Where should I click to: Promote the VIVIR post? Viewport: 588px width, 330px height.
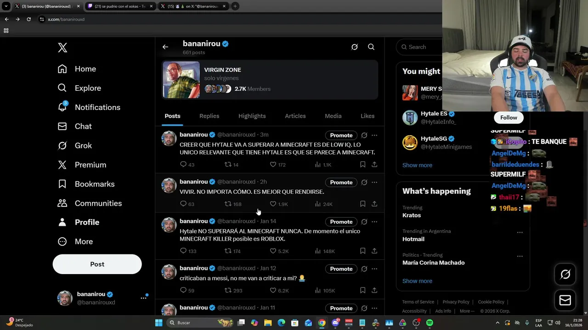click(x=341, y=182)
